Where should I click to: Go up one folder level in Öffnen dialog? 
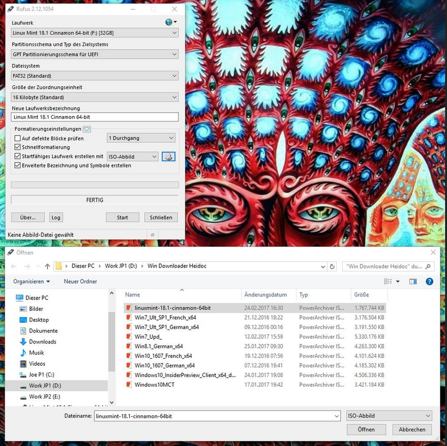click(47, 266)
